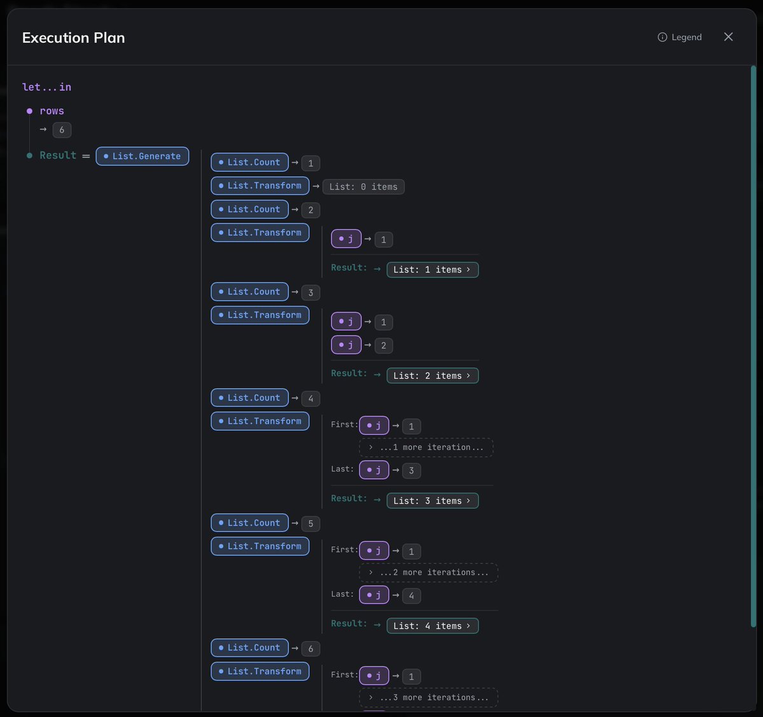Viewport: 763px width, 717px height.
Task: Click List.Transform whose result is List: 2 items
Action: click(260, 315)
